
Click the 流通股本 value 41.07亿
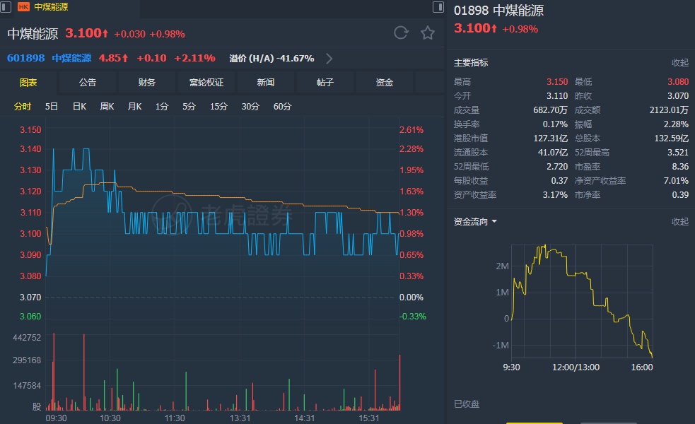coord(552,153)
